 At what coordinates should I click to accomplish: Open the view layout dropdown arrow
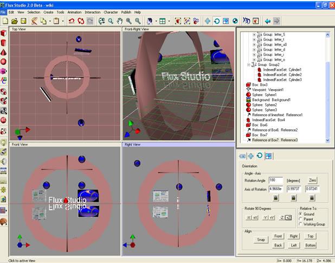[169, 21]
